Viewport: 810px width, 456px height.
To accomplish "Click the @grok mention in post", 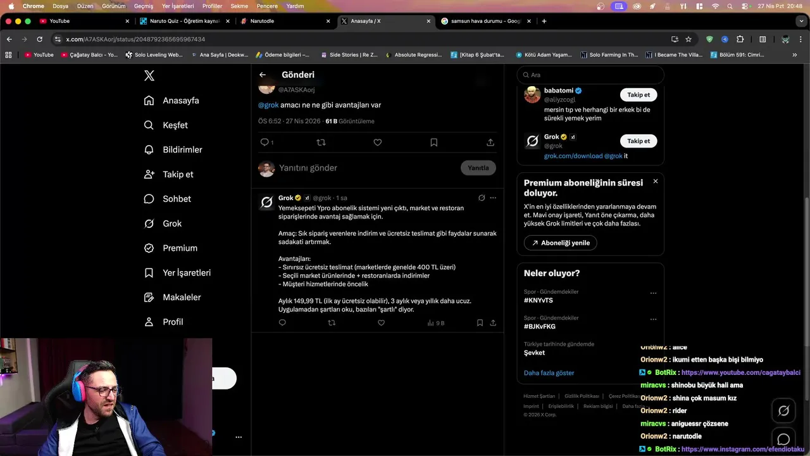I will coord(268,105).
